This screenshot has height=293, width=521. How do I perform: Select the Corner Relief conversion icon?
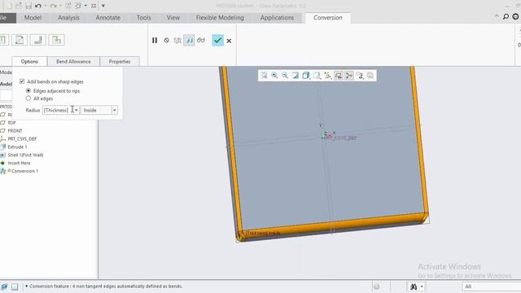56,40
